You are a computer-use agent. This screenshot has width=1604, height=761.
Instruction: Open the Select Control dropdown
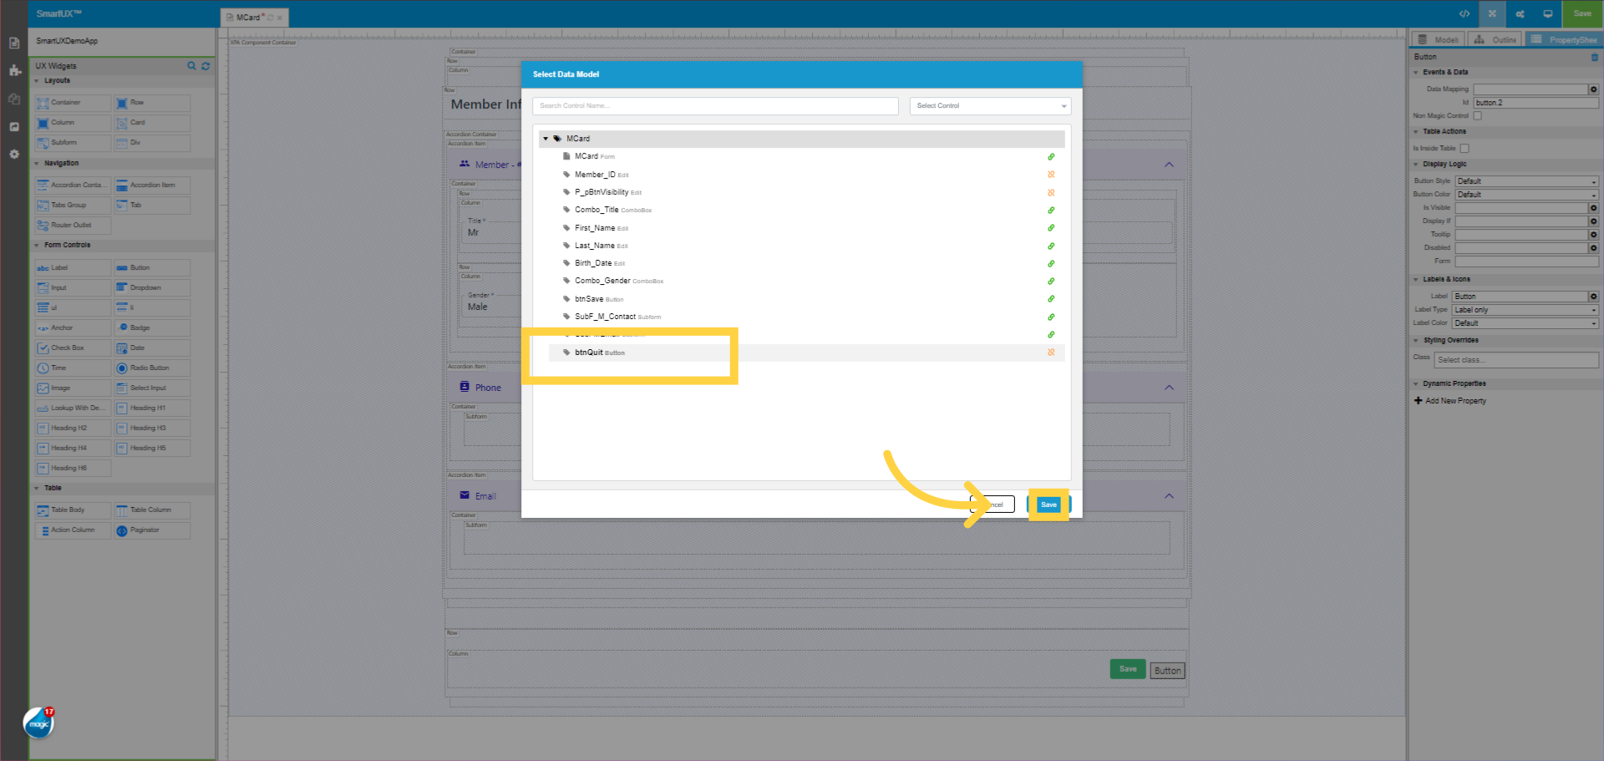[989, 105]
